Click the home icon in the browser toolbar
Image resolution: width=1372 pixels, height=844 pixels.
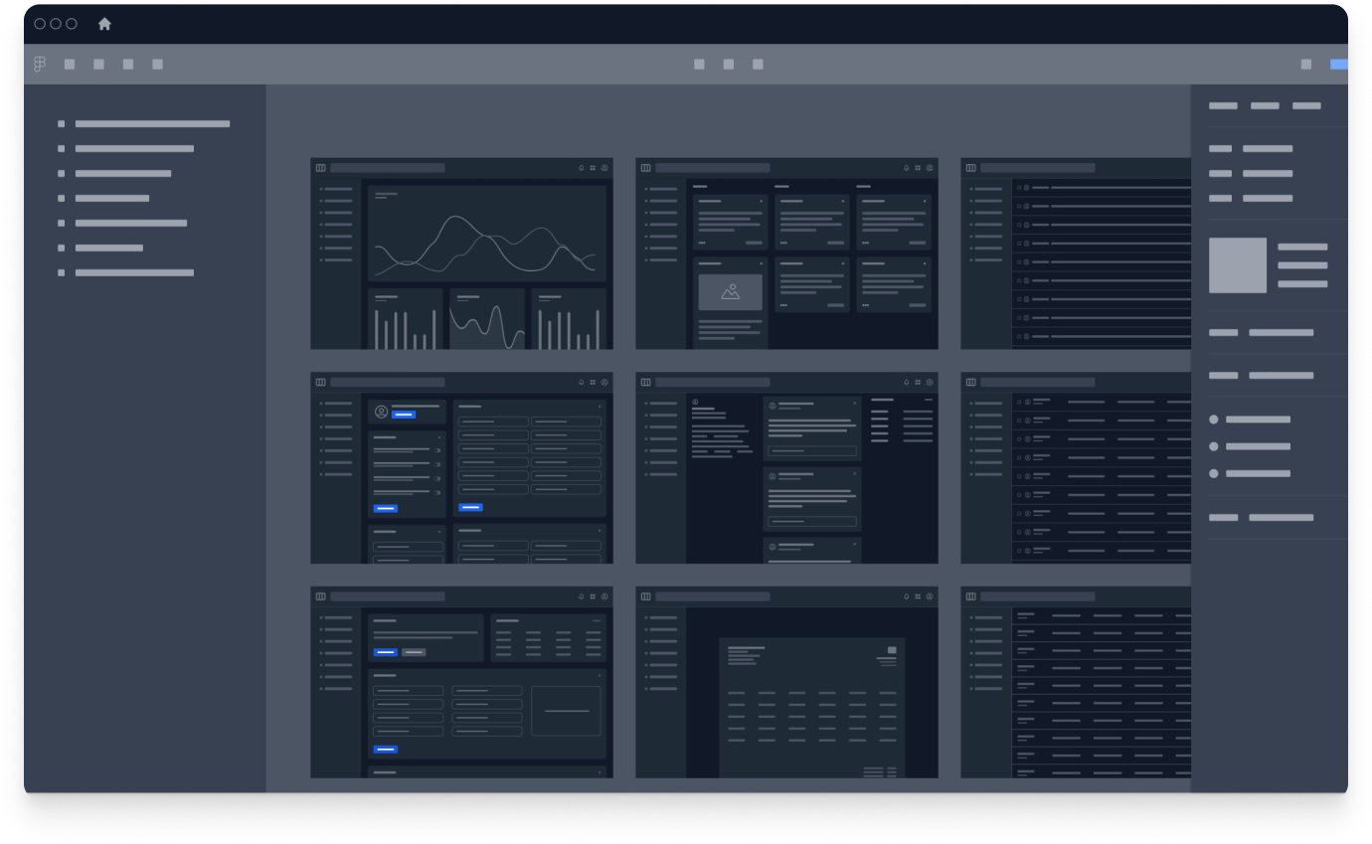coord(103,24)
